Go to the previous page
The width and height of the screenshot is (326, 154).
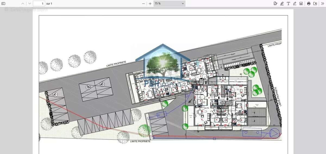pyautogui.click(x=23, y=4)
